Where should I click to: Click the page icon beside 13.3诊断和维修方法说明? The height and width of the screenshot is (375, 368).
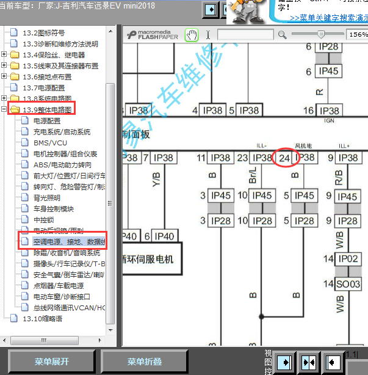pyautogui.click(x=14, y=43)
